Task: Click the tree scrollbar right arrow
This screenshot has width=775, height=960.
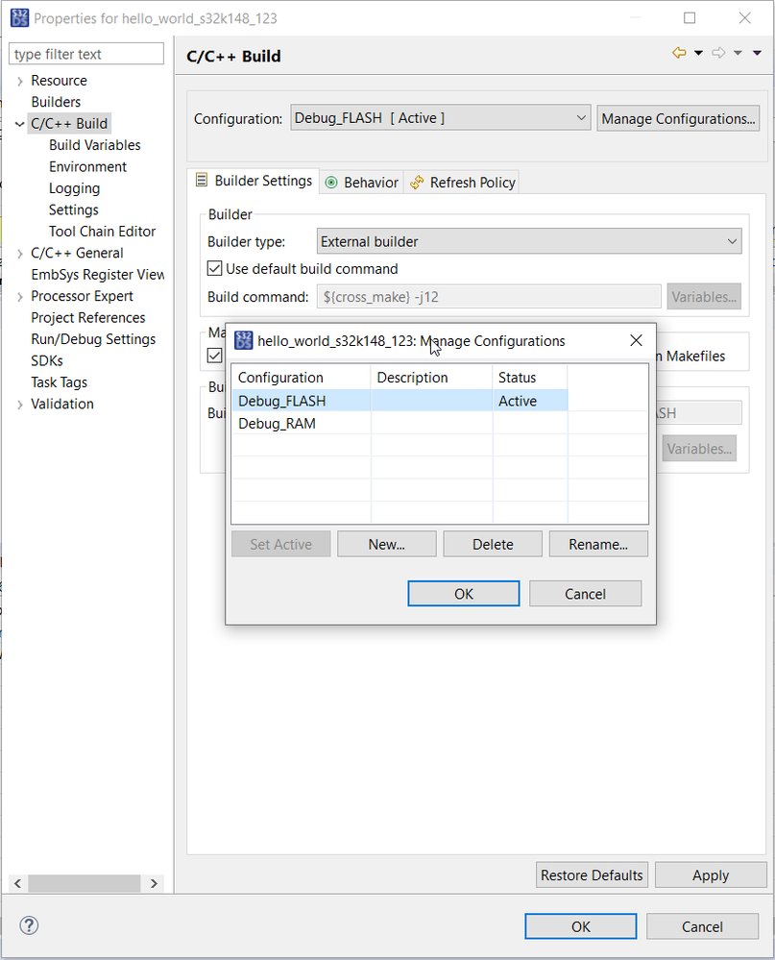Action: pyautogui.click(x=154, y=883)
